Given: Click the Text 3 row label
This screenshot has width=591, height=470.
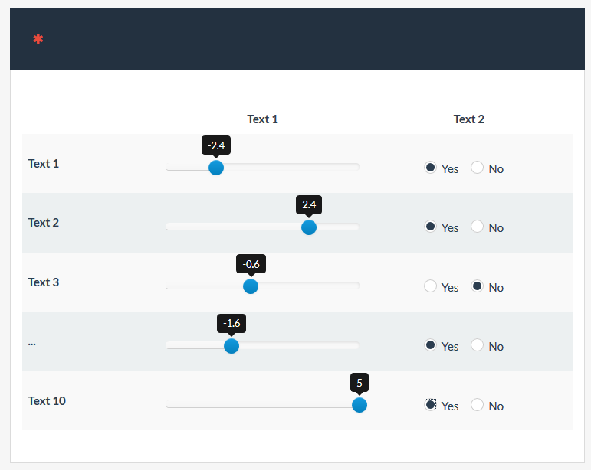Looking at the screenshot, I should [x=44, y=282].
